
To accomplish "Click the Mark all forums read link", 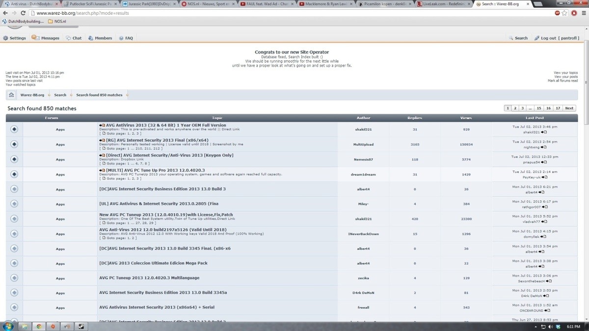I will [562, 80].
